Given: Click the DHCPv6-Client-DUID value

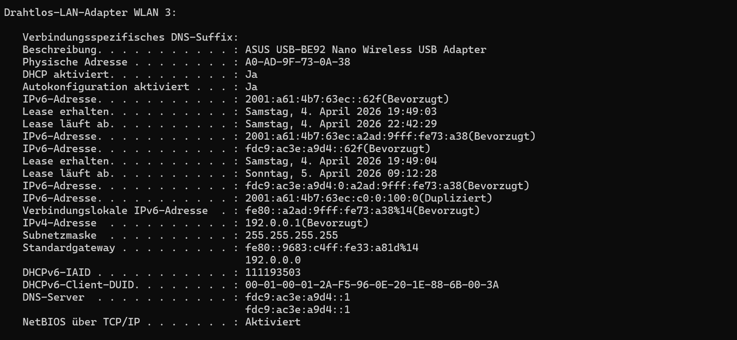Looking at the screenshot, I should click(x=372, y=285).
